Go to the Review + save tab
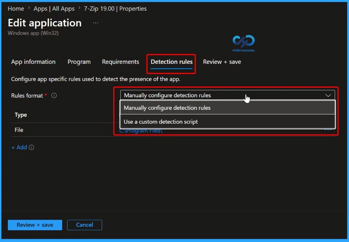This screenshot has height=242, width=349. (222, 62)
